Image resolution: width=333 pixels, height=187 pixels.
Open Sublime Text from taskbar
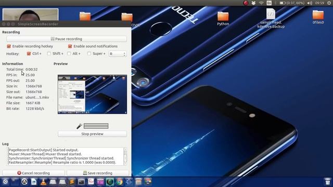72,182
